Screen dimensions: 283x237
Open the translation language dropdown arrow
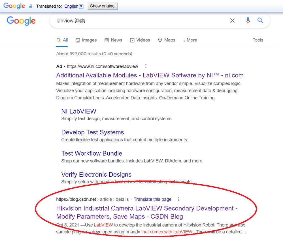tap(81, 6)
